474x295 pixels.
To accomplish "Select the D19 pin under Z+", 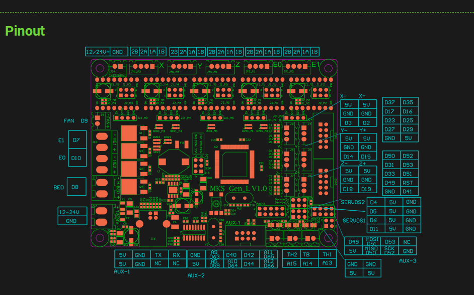I will [x=366, y=189].
